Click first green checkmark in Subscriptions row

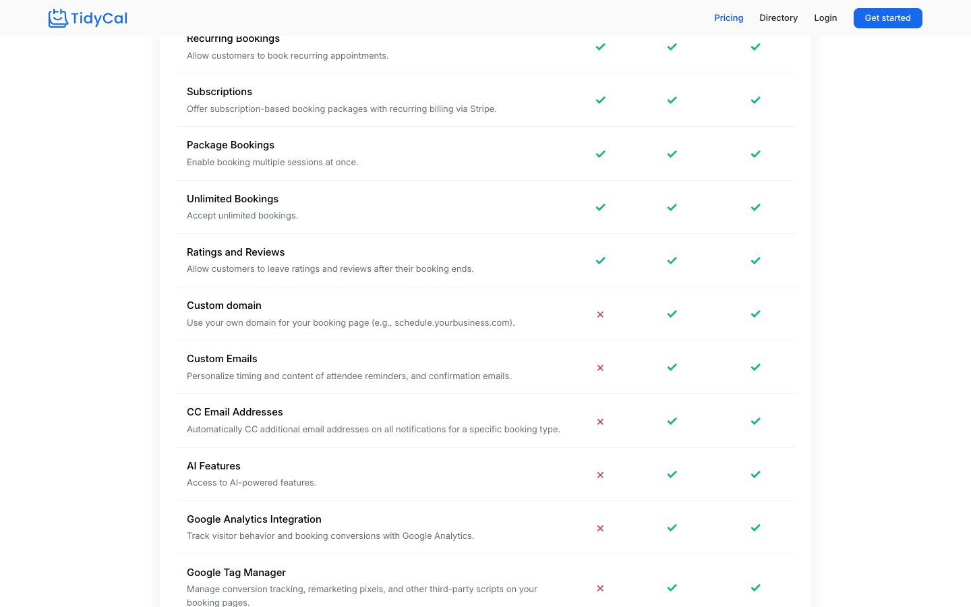point(600,100)
